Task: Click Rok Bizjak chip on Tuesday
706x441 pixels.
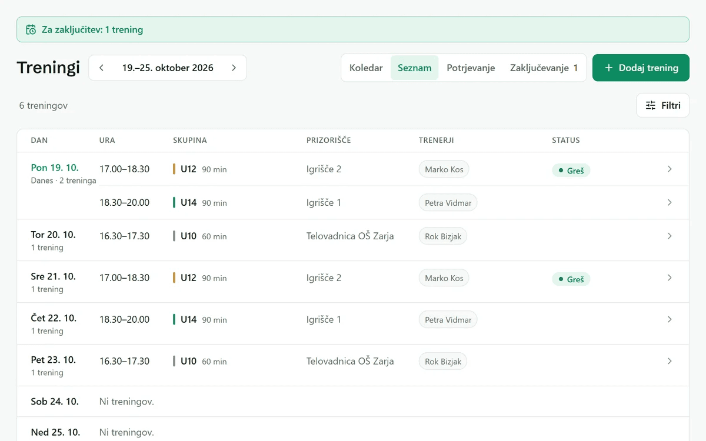Action: click(x=443, y=236)
